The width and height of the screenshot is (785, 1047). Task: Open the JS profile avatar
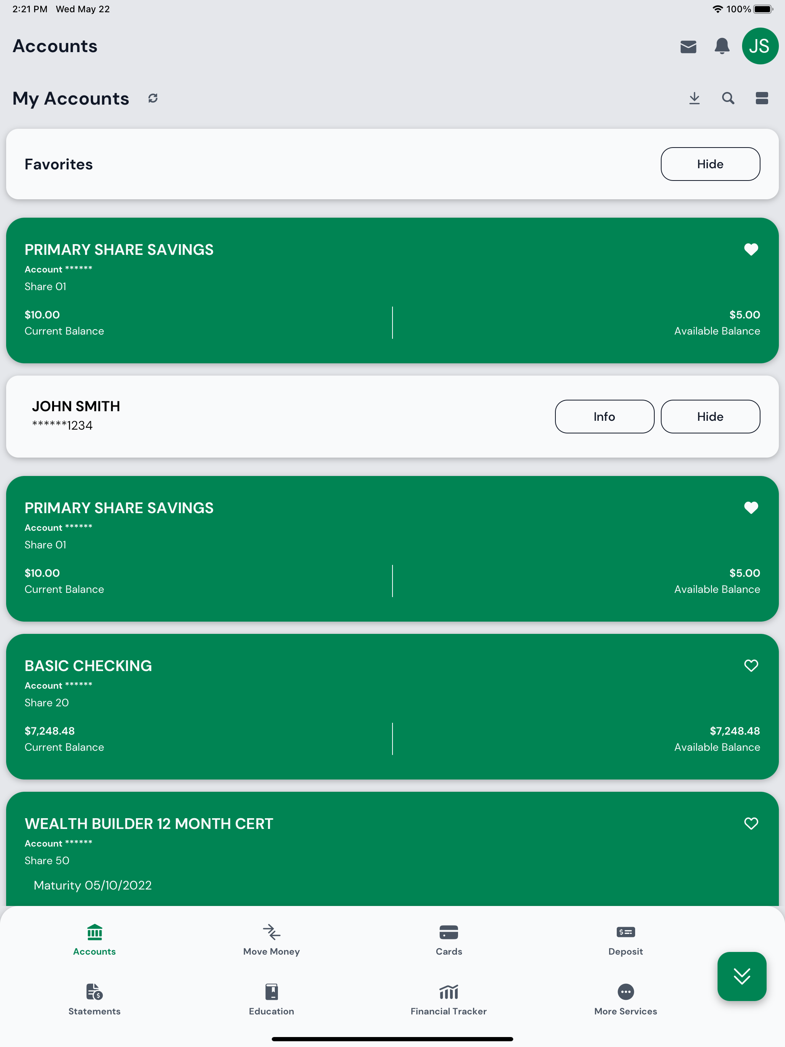[760, 46]
